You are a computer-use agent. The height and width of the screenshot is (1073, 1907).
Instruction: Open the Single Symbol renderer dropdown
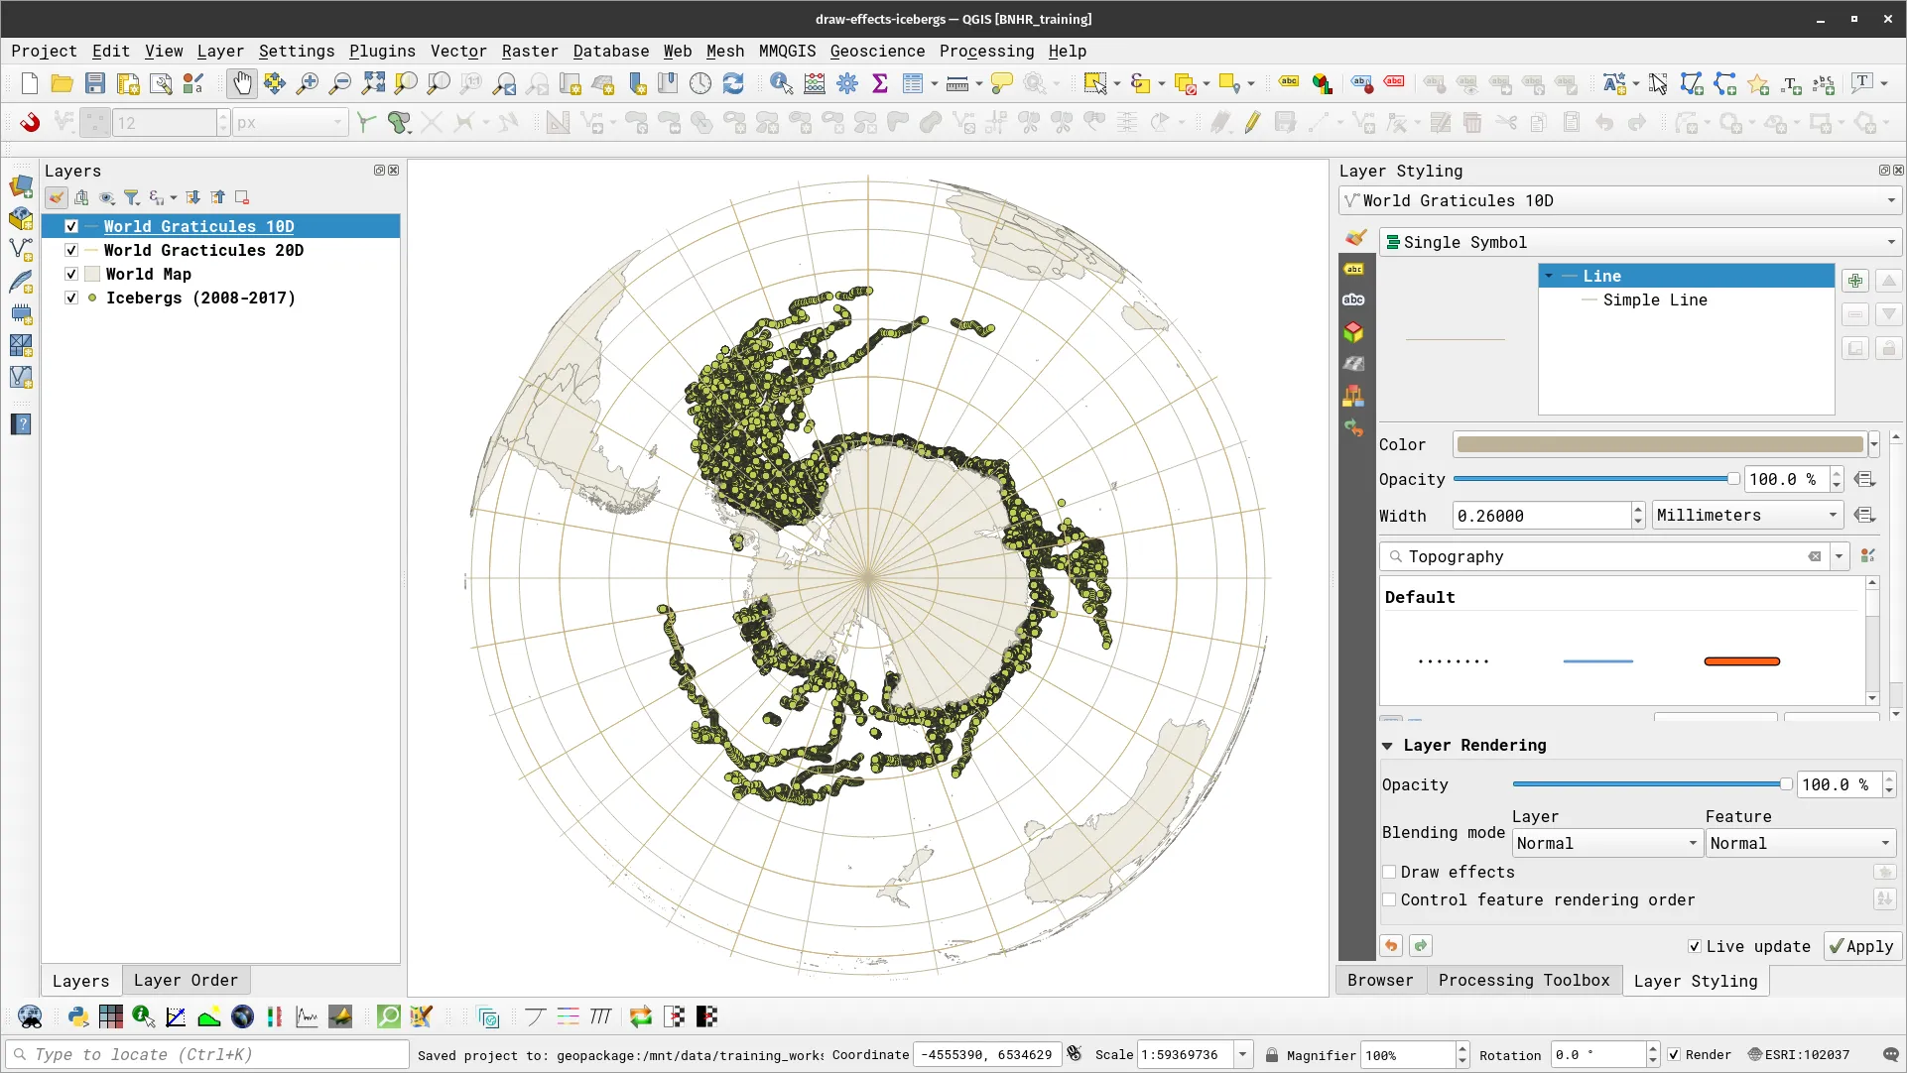click(x=1889, y=242)
